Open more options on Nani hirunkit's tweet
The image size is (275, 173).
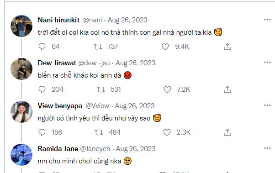tap(267, 20)
